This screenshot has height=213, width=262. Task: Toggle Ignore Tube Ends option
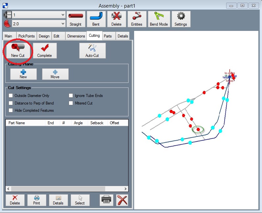tap(71, 96)
